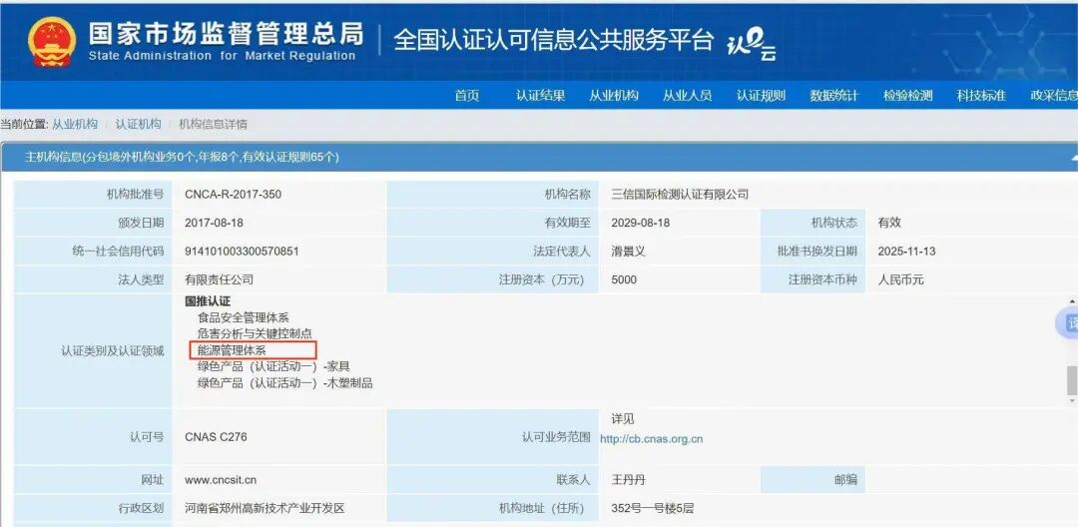Open the 认证规则 menu
This screenshot has height=527, width=1078.
pyautogui.click(x=761, y=96)
